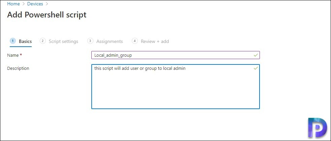
Task: Click the chevron after Home breadcrumb
Action: click(x=24, y=4)
